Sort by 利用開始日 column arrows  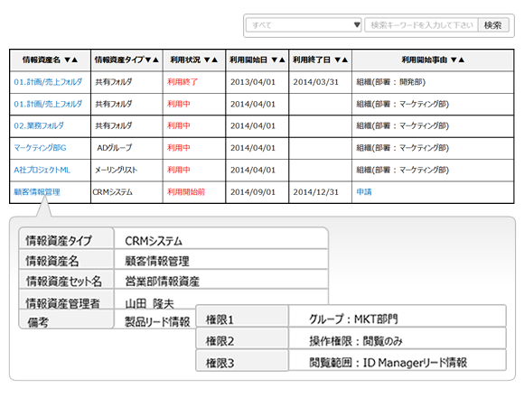coord(278,60)
